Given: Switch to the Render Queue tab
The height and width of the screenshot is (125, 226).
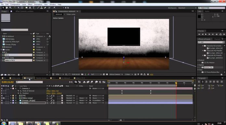Looking at the screenshot, I should pyautogui.click(x=41, y=78).
